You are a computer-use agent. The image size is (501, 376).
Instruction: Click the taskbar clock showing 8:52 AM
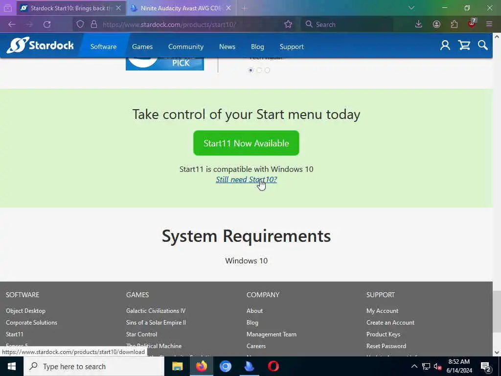[459, 366]
